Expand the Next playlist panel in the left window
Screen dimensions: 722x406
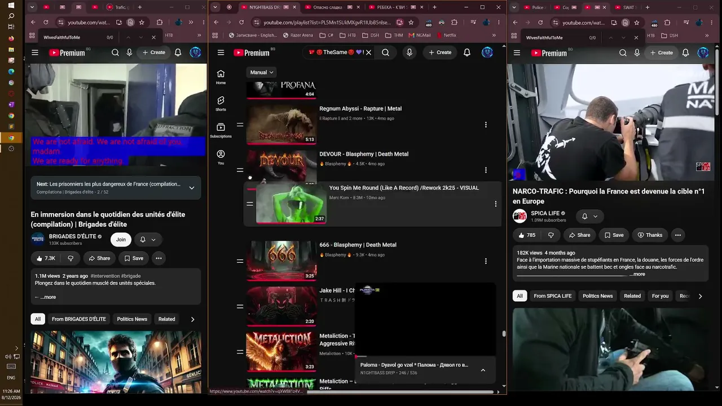point(192,188)
